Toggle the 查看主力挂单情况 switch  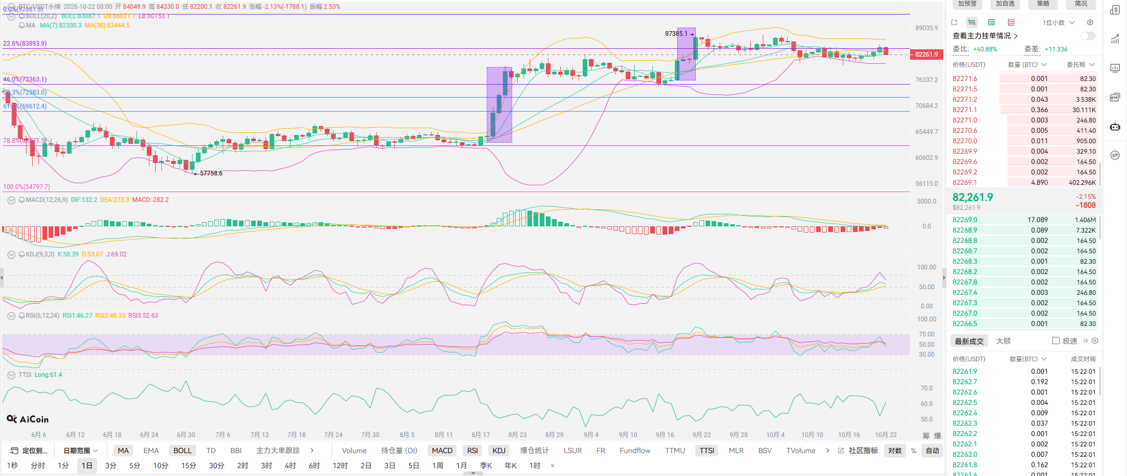click(x=1088, y=36)
